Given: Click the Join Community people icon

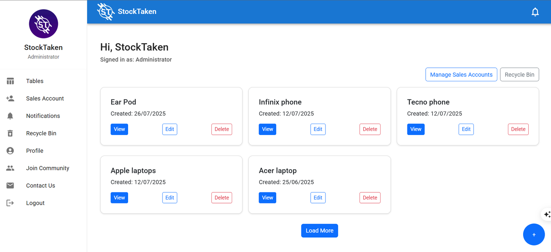Looking at the screenshot, I should pyautogui.click(x=10, y=168).
